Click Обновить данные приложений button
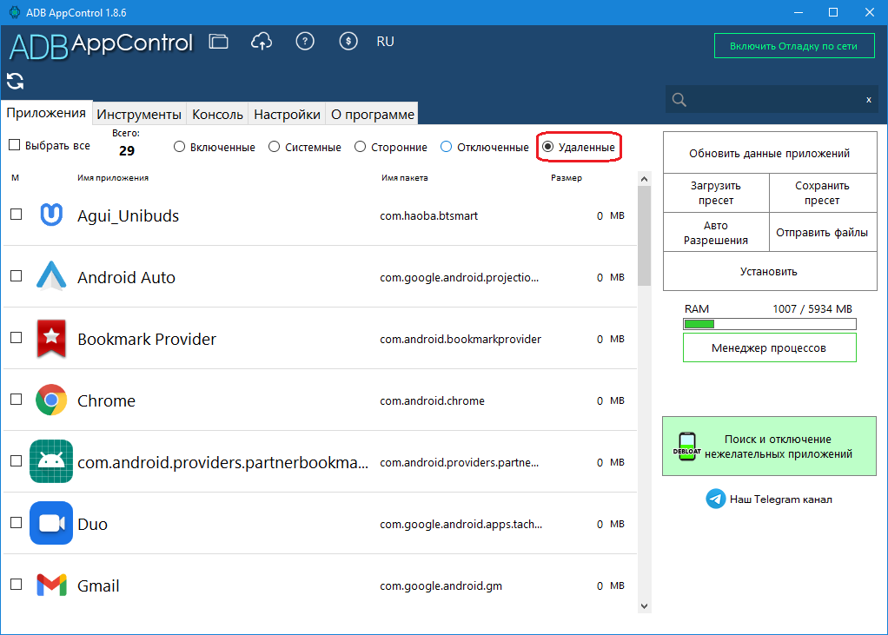The image size is (888, 635). click(770, 153)
